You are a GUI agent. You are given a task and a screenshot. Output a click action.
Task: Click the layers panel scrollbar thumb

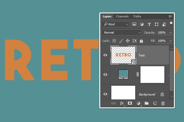[x=171, y=71]
